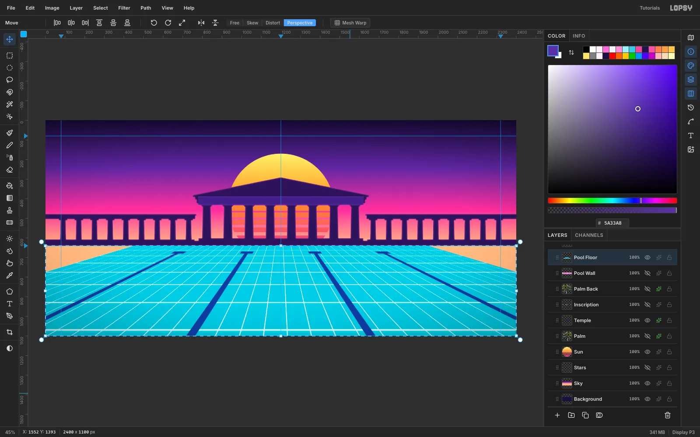Choose the Distort transform mode
Screen dimensions: 700x437
273,23
